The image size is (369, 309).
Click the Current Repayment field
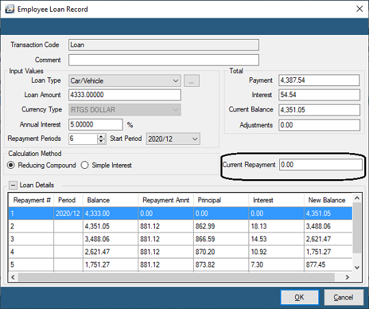[321, 165]
